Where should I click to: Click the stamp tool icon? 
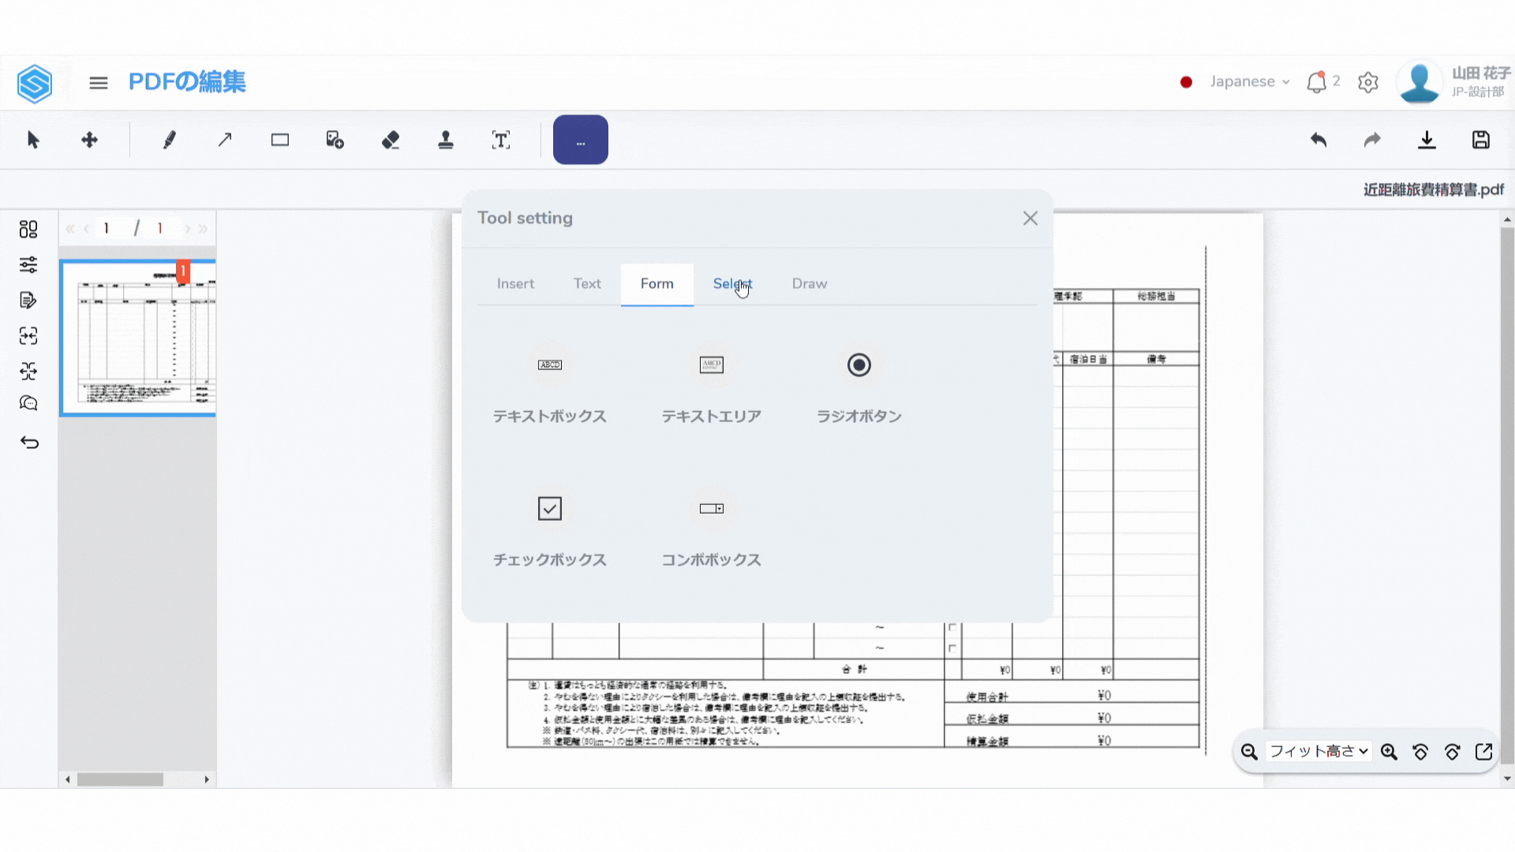[446, 140]
